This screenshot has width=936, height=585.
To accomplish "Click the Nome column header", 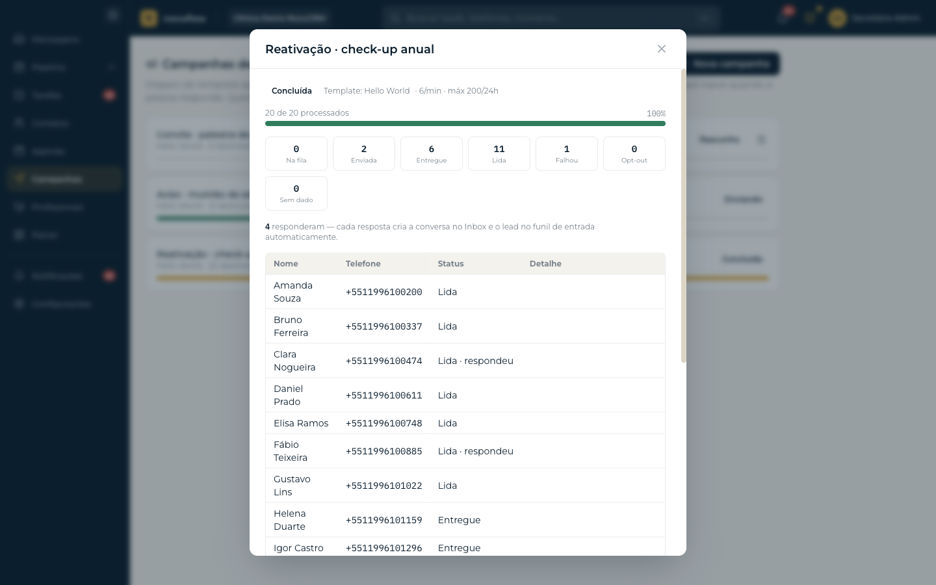I will [x=286, y=263].
